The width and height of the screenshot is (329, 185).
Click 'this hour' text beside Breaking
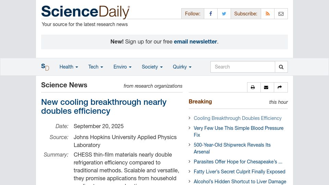pos(278,102)
